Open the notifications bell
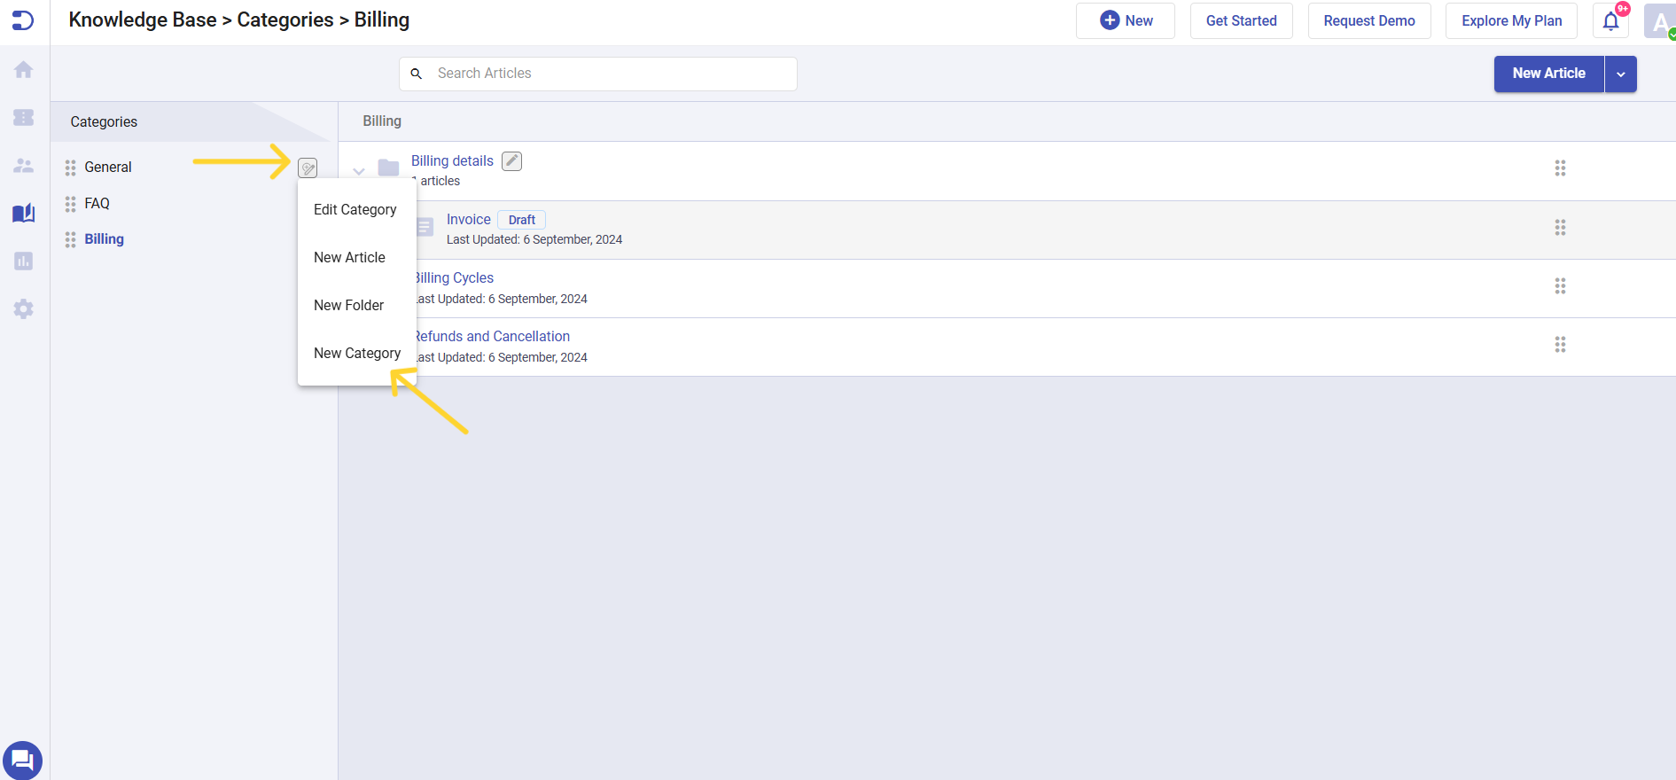Screen dimensions: 1676x780 [x=1610, y=21]
